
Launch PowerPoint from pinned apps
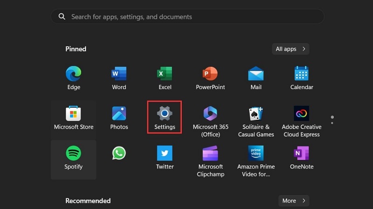click(210, 74)
